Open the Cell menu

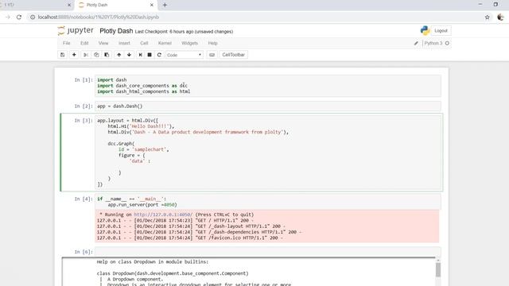144,43
